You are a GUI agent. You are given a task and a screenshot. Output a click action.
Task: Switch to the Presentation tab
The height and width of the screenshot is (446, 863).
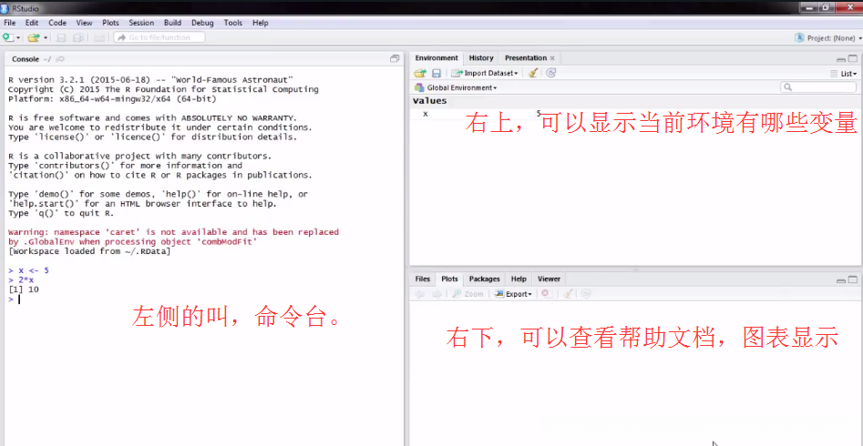526,57
